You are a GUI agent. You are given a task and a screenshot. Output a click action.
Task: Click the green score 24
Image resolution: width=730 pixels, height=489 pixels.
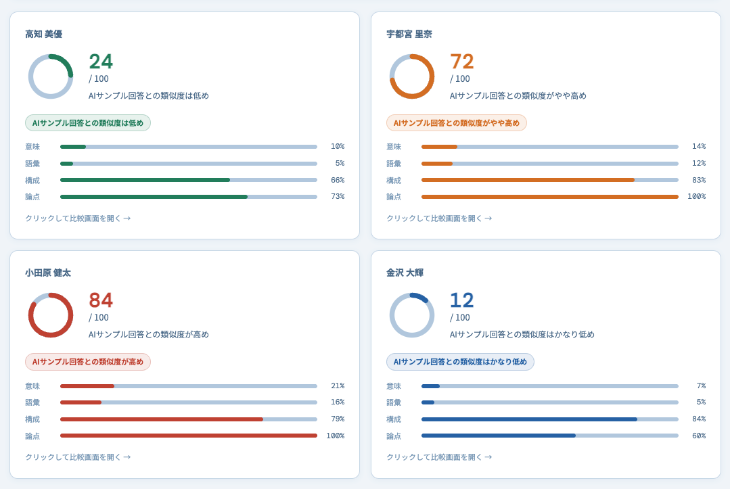click(101, 62)
